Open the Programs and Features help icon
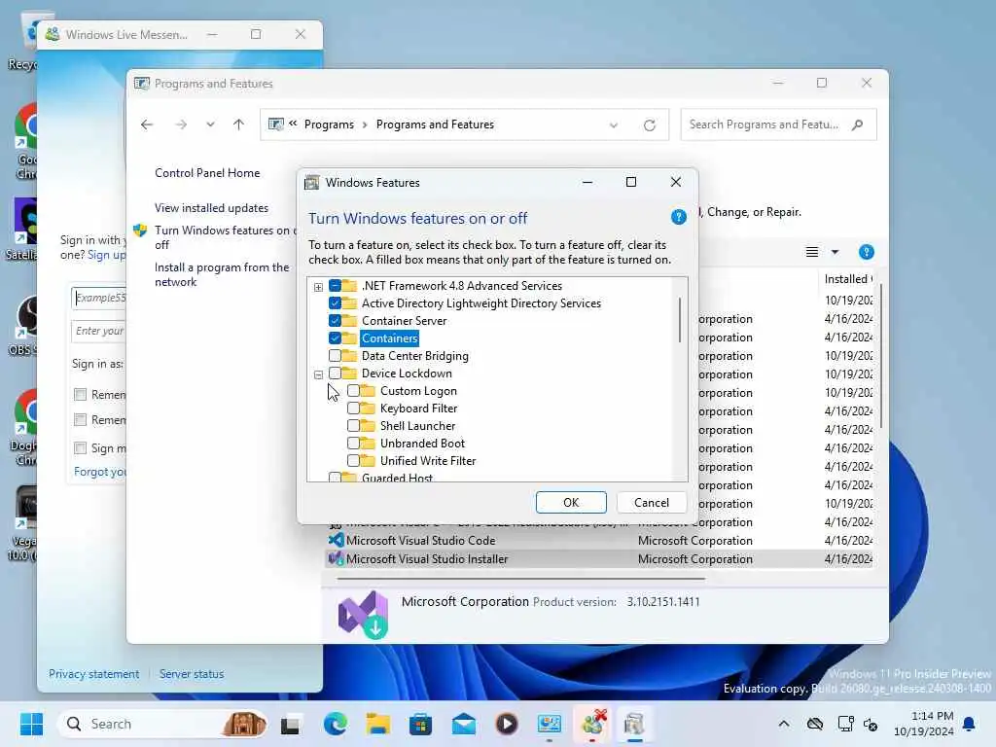996x747 pixels. coord(866,252)
